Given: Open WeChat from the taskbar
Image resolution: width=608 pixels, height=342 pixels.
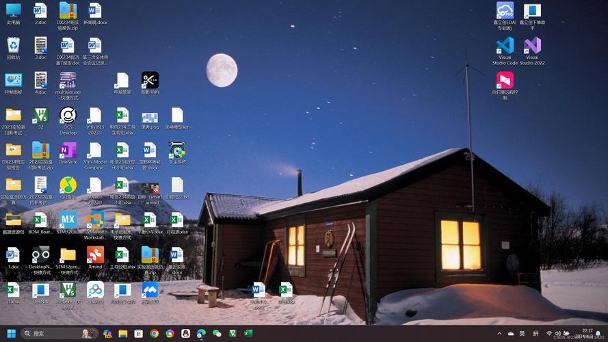Looking at the screenshot, I should point(217,334).
